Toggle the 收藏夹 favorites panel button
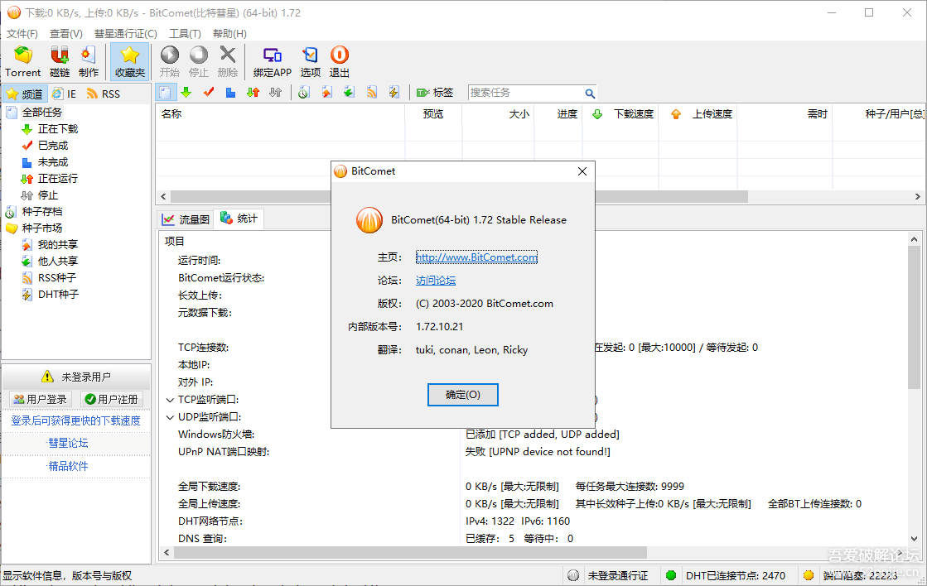This screenshot has width=927, height=586. [129, 61]
